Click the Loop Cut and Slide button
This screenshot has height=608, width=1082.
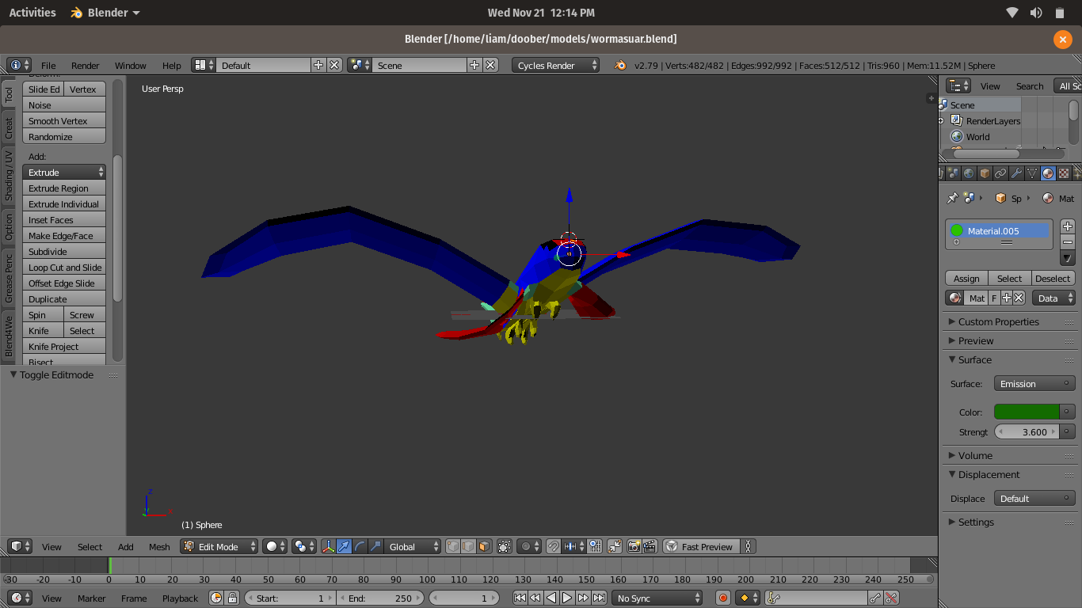(65, 268)
